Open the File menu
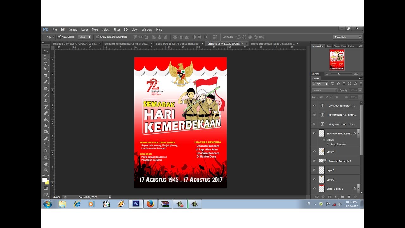Viewport: 405px width, 228px height. [x=54, y=30]
